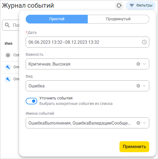This screenshot has width=158, height=159.
Task: Click the yellow Применить button
Action: click(x=134, y=147)
